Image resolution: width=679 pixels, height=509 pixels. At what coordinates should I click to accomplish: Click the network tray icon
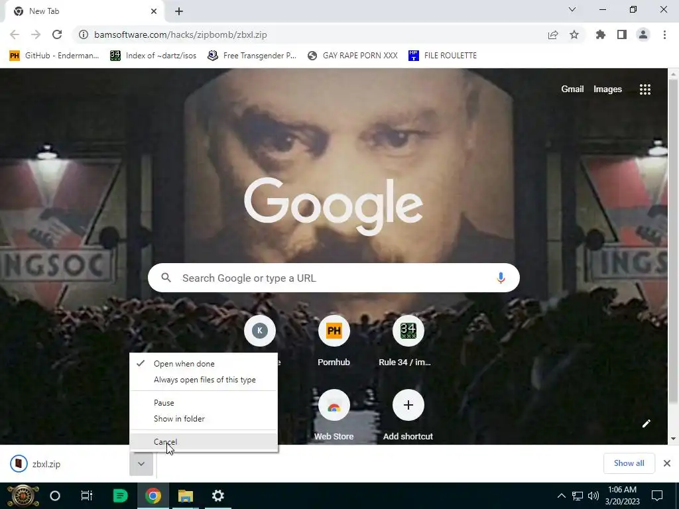point(578,496)
